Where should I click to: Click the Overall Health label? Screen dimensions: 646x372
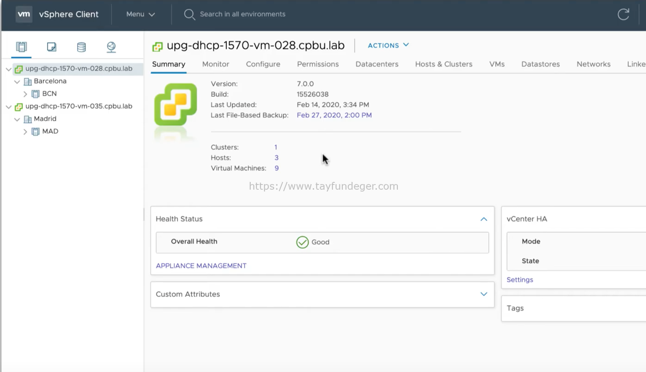[x=194, y=241]
